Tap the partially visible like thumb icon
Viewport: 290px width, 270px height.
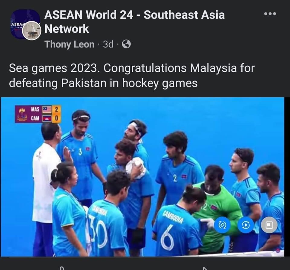click(62, 268)
